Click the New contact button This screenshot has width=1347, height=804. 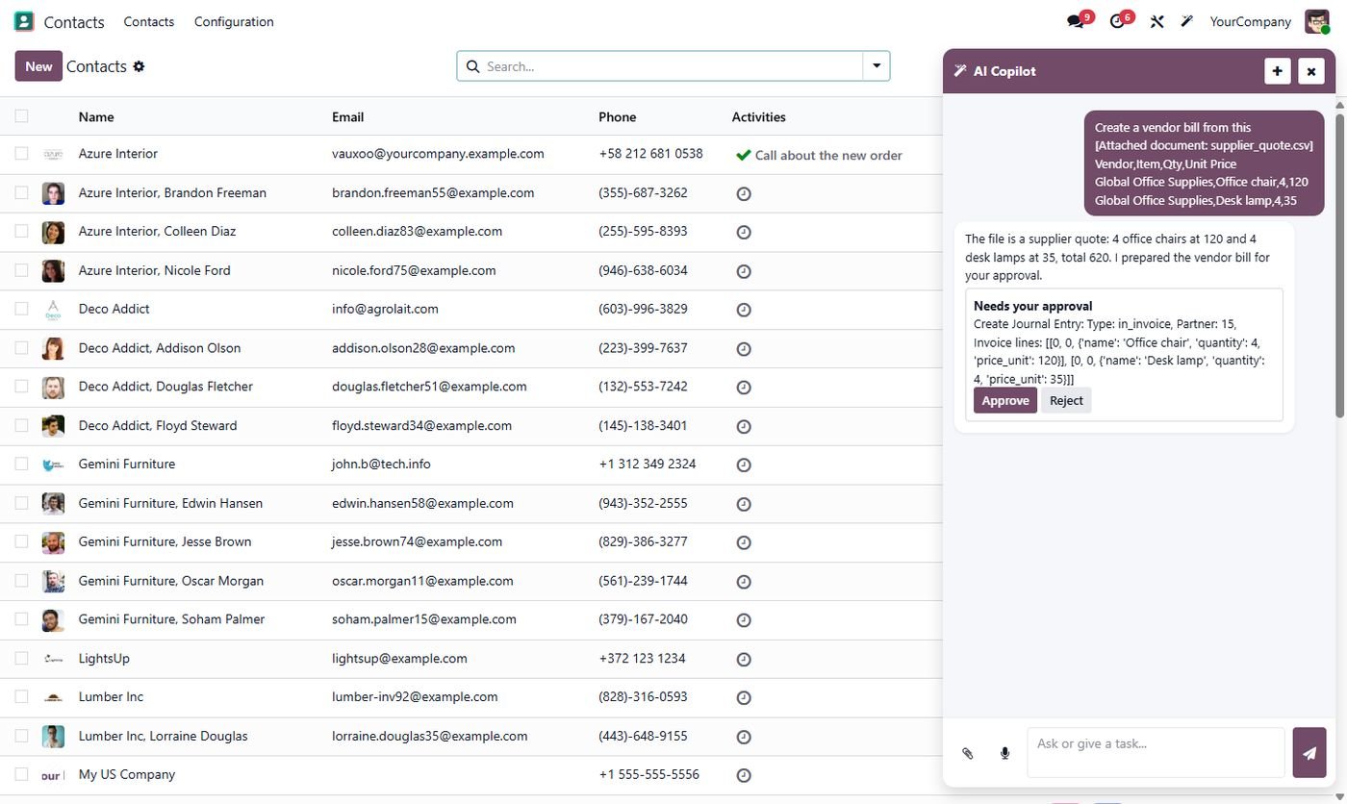pos(38,66)
